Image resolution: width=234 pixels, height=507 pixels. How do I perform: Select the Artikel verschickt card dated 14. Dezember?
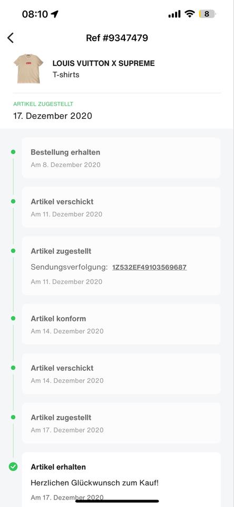[121, 374]
